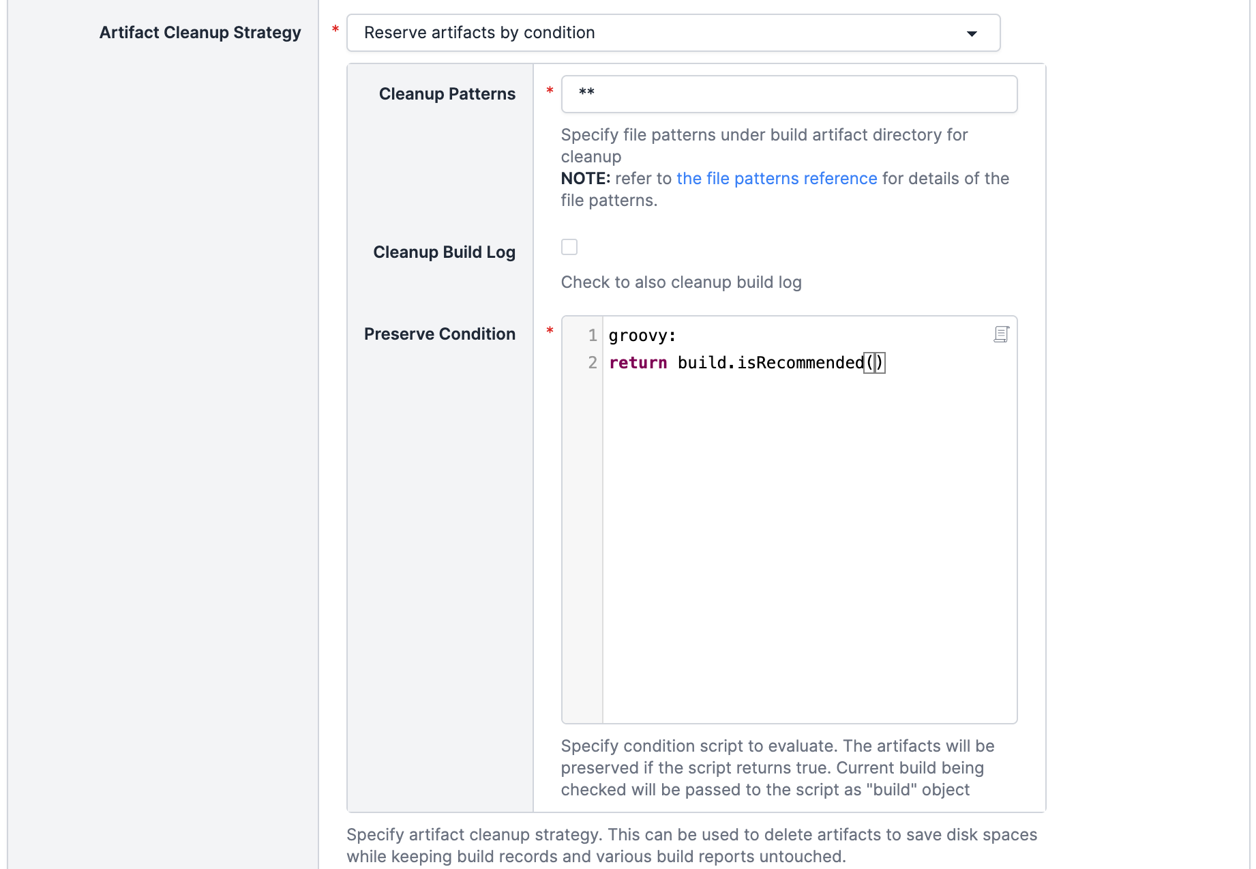1256x869 pixels.
Task: Click red asterisk beside Artifact Cleanup Strategy
Action: (335, 29)
